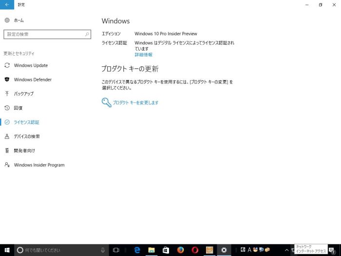Select バックアップ (Backup) in the sidebar
The width and height of the screenshot is (341, 256).
tap(23, 94)
